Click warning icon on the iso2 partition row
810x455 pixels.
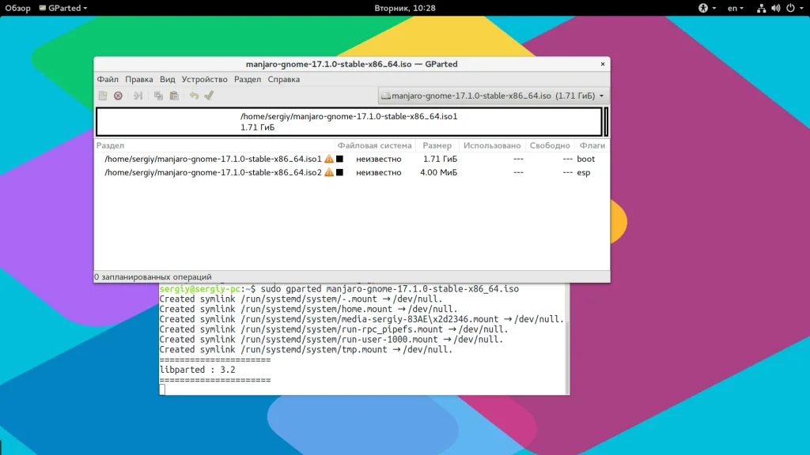pyautogui.click(x=329, y=172)
